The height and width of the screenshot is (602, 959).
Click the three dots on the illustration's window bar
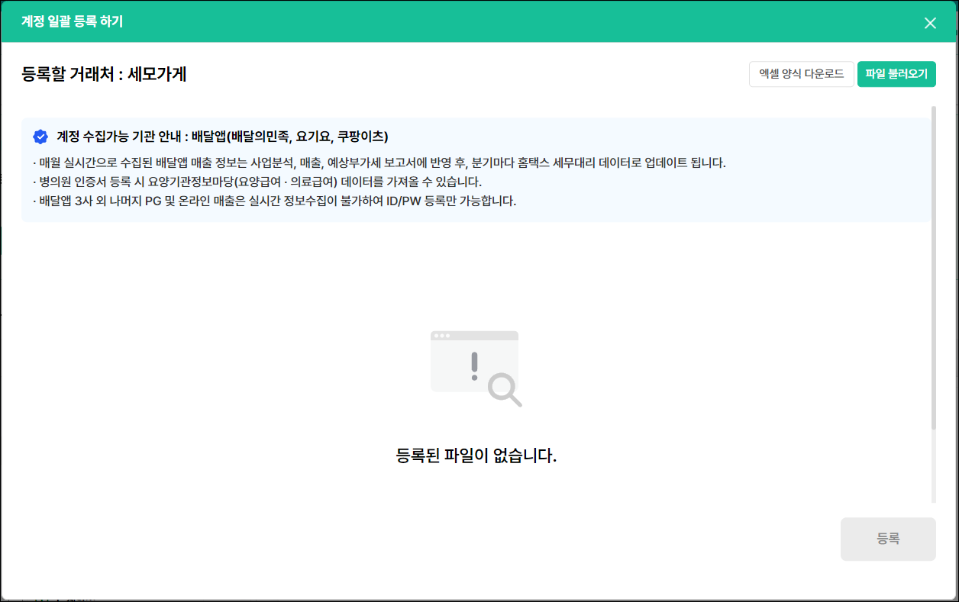point(441,336)
